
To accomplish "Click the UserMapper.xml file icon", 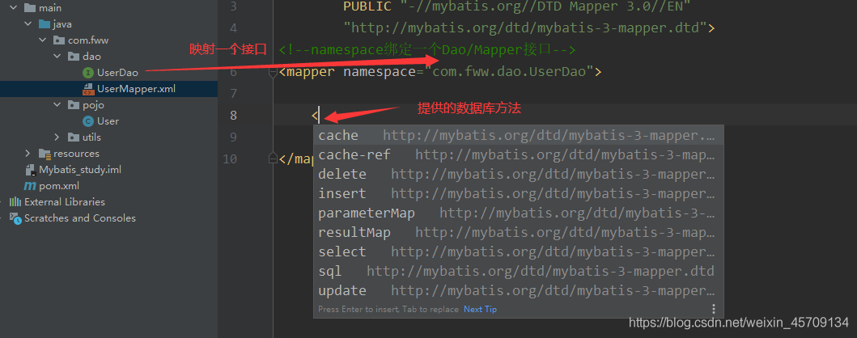I will (x=88, y=88).
